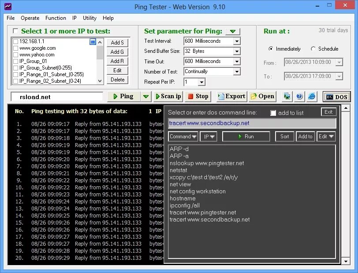This screenshot has height=273, width=358.
Task: Click the Add G button
Action: tap(117, 52)
